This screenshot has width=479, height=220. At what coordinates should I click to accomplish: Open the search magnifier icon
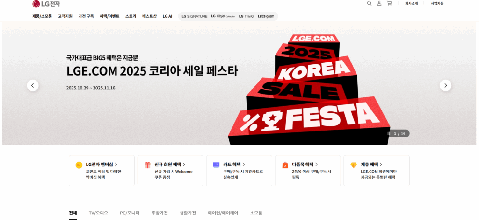[369, 3]
